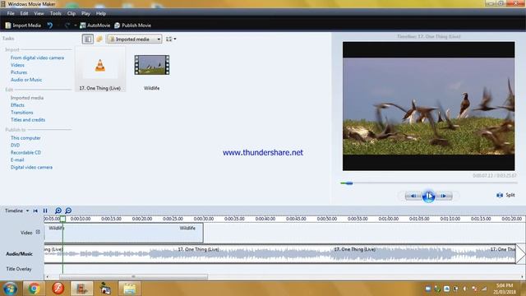Publish to This computer

25,138
